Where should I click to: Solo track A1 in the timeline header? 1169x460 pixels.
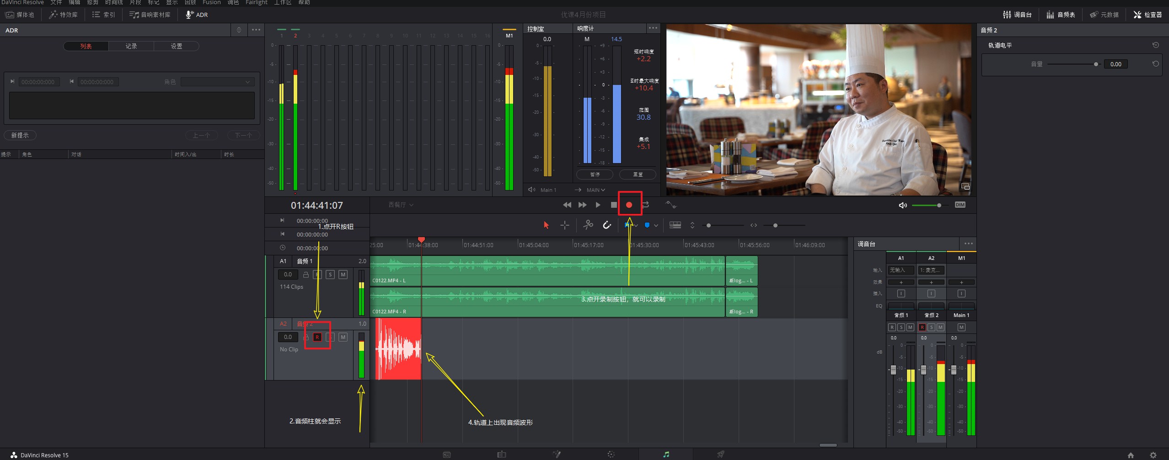point(330,275)
